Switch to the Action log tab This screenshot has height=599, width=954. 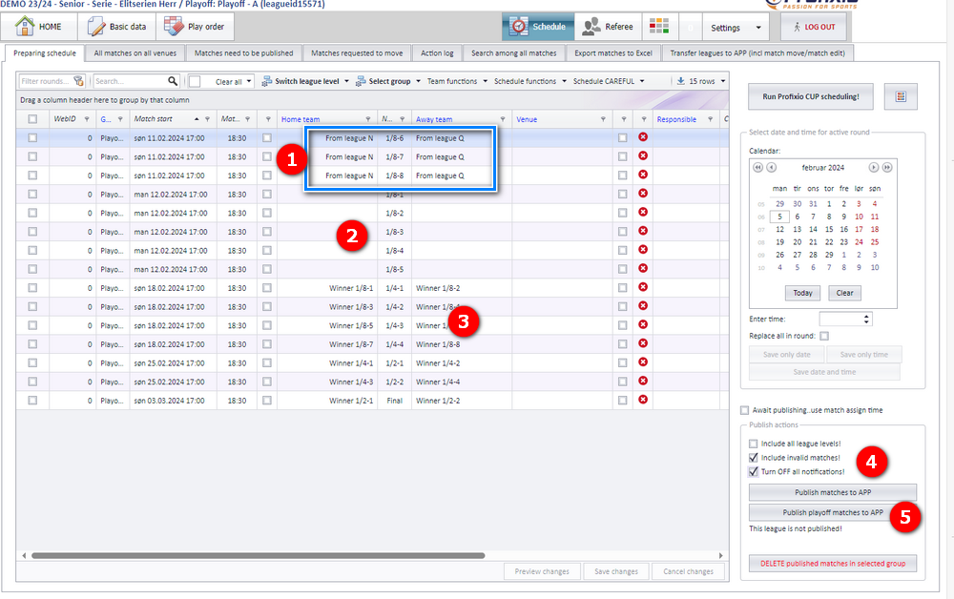[437, 53]
